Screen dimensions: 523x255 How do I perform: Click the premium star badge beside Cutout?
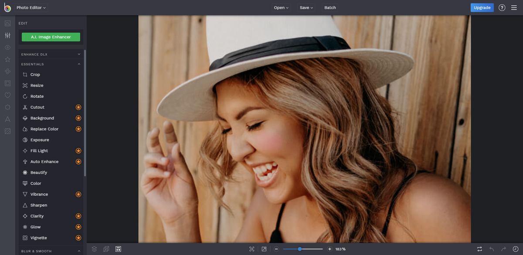[x=78, y=107]
